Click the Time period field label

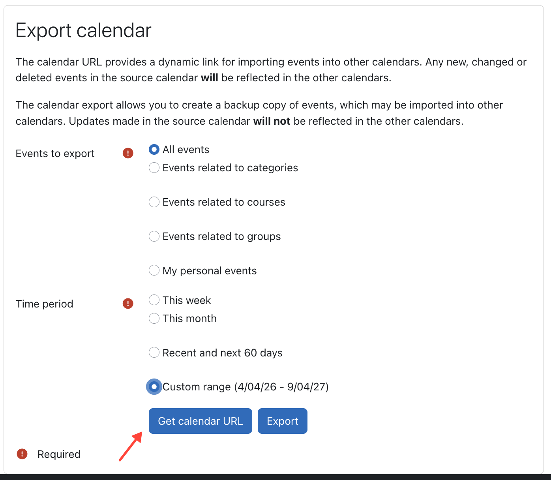coord(44,304)
